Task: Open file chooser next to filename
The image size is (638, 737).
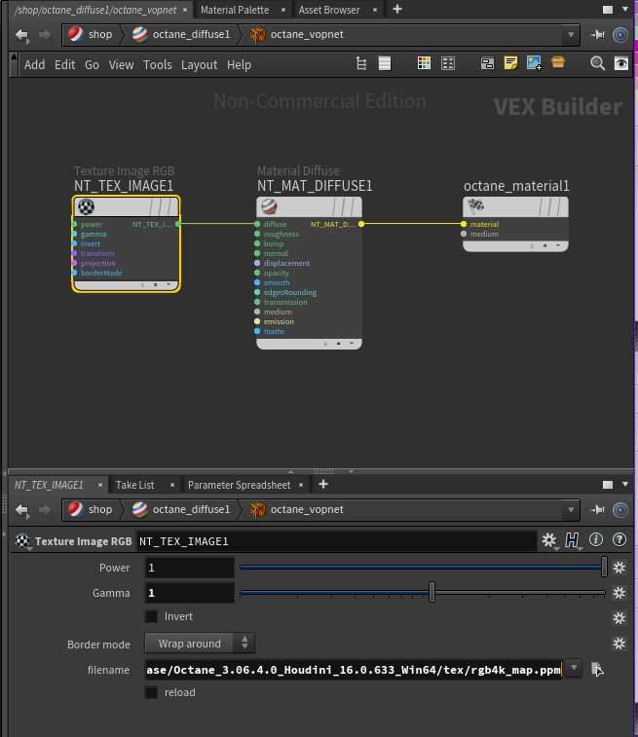Action: 597,669
